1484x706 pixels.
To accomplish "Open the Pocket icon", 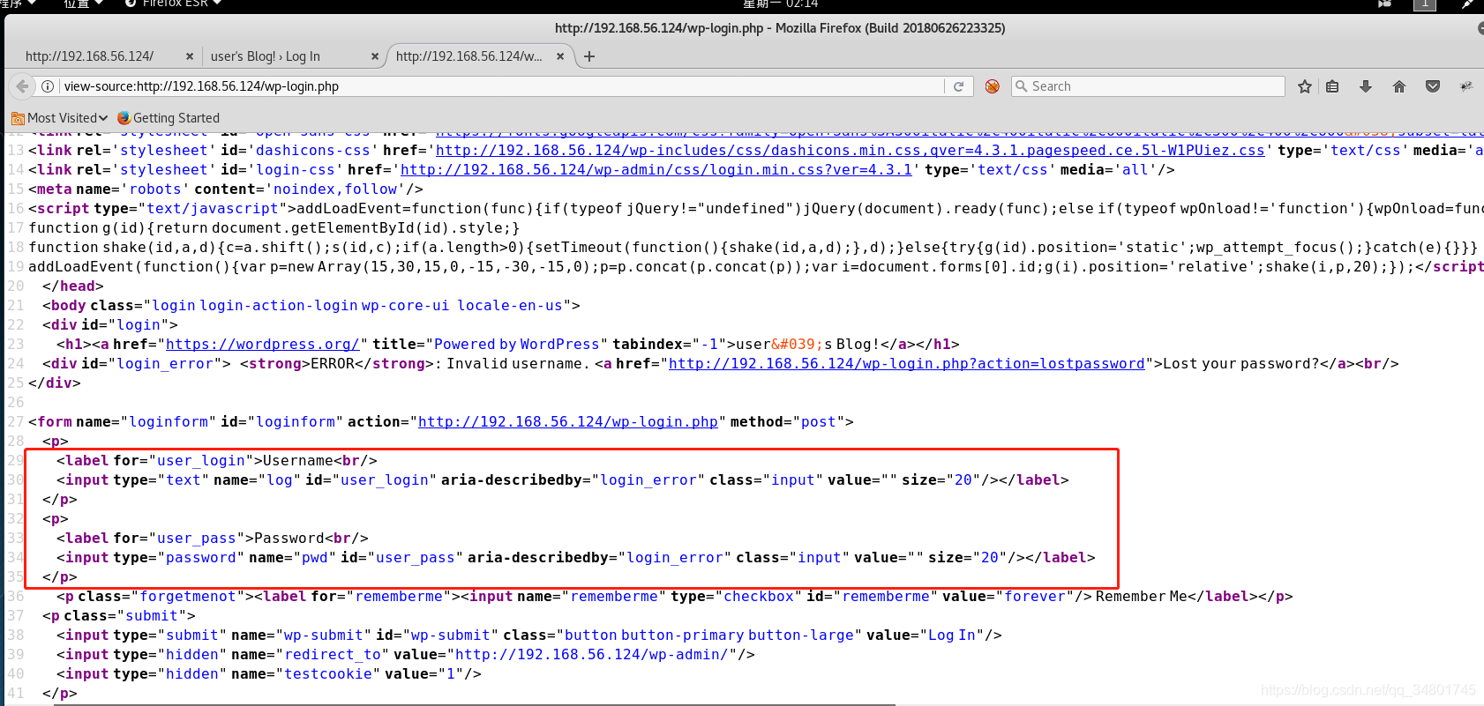I will 1433,86.
